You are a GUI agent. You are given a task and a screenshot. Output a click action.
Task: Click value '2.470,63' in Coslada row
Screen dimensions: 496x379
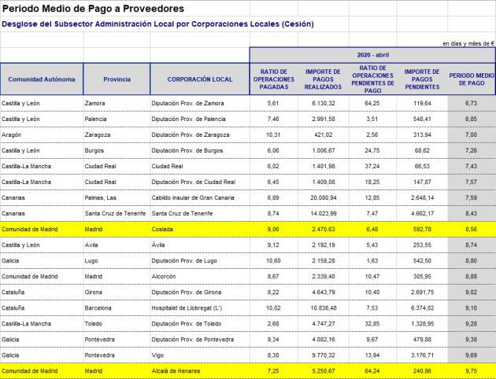tap(324, 230)
